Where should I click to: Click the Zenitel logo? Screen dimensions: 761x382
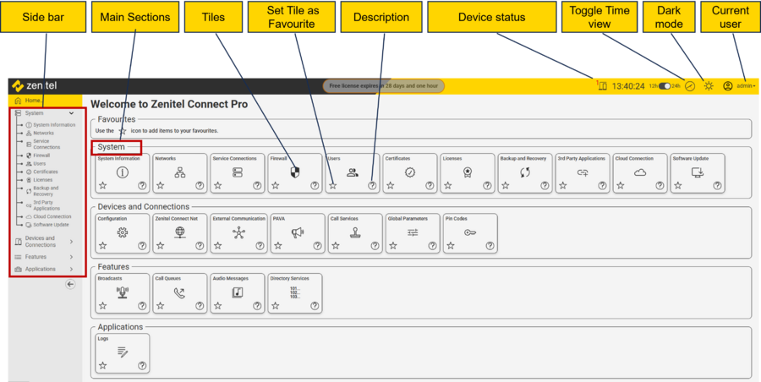coord(35,86)
